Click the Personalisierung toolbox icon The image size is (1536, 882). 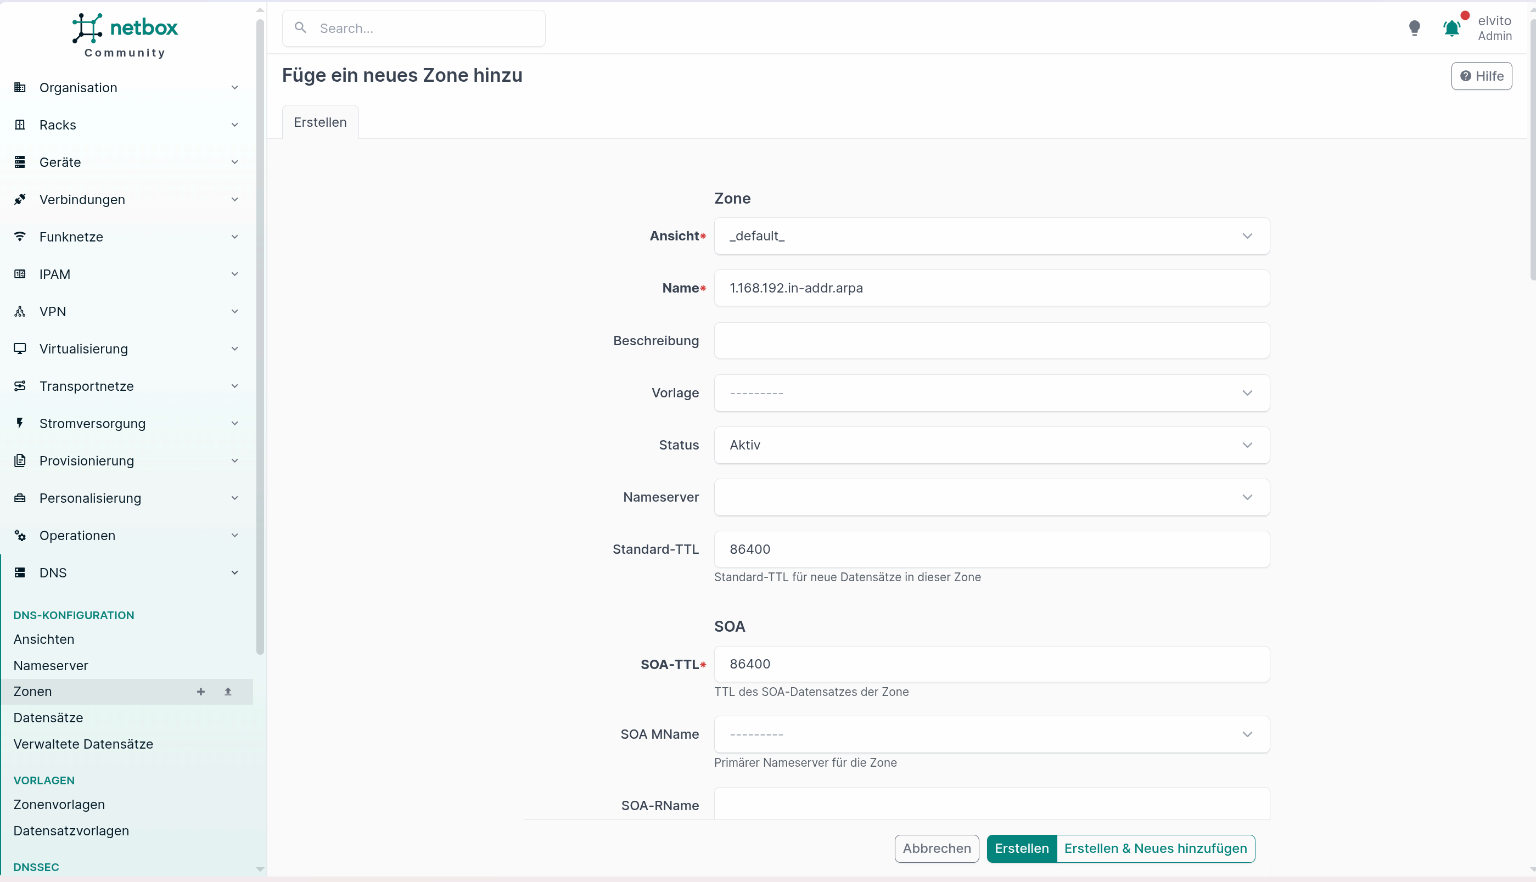click(x=20, y=498)
